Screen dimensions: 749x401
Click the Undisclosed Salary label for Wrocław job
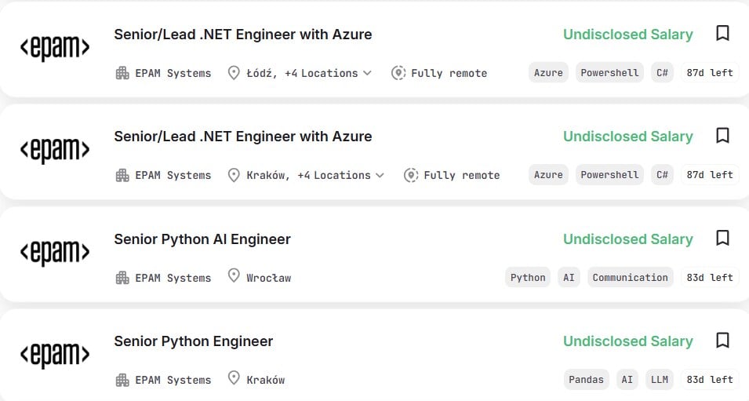click(x=628, y=239)
